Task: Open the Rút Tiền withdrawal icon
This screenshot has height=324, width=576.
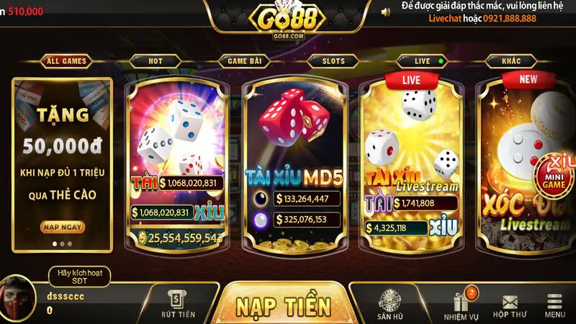Action: pyautogui.click(x=177, y=300)
